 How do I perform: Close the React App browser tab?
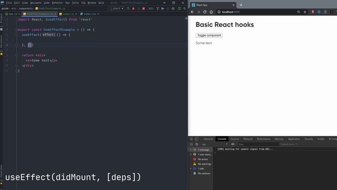(x=233, y=5)
